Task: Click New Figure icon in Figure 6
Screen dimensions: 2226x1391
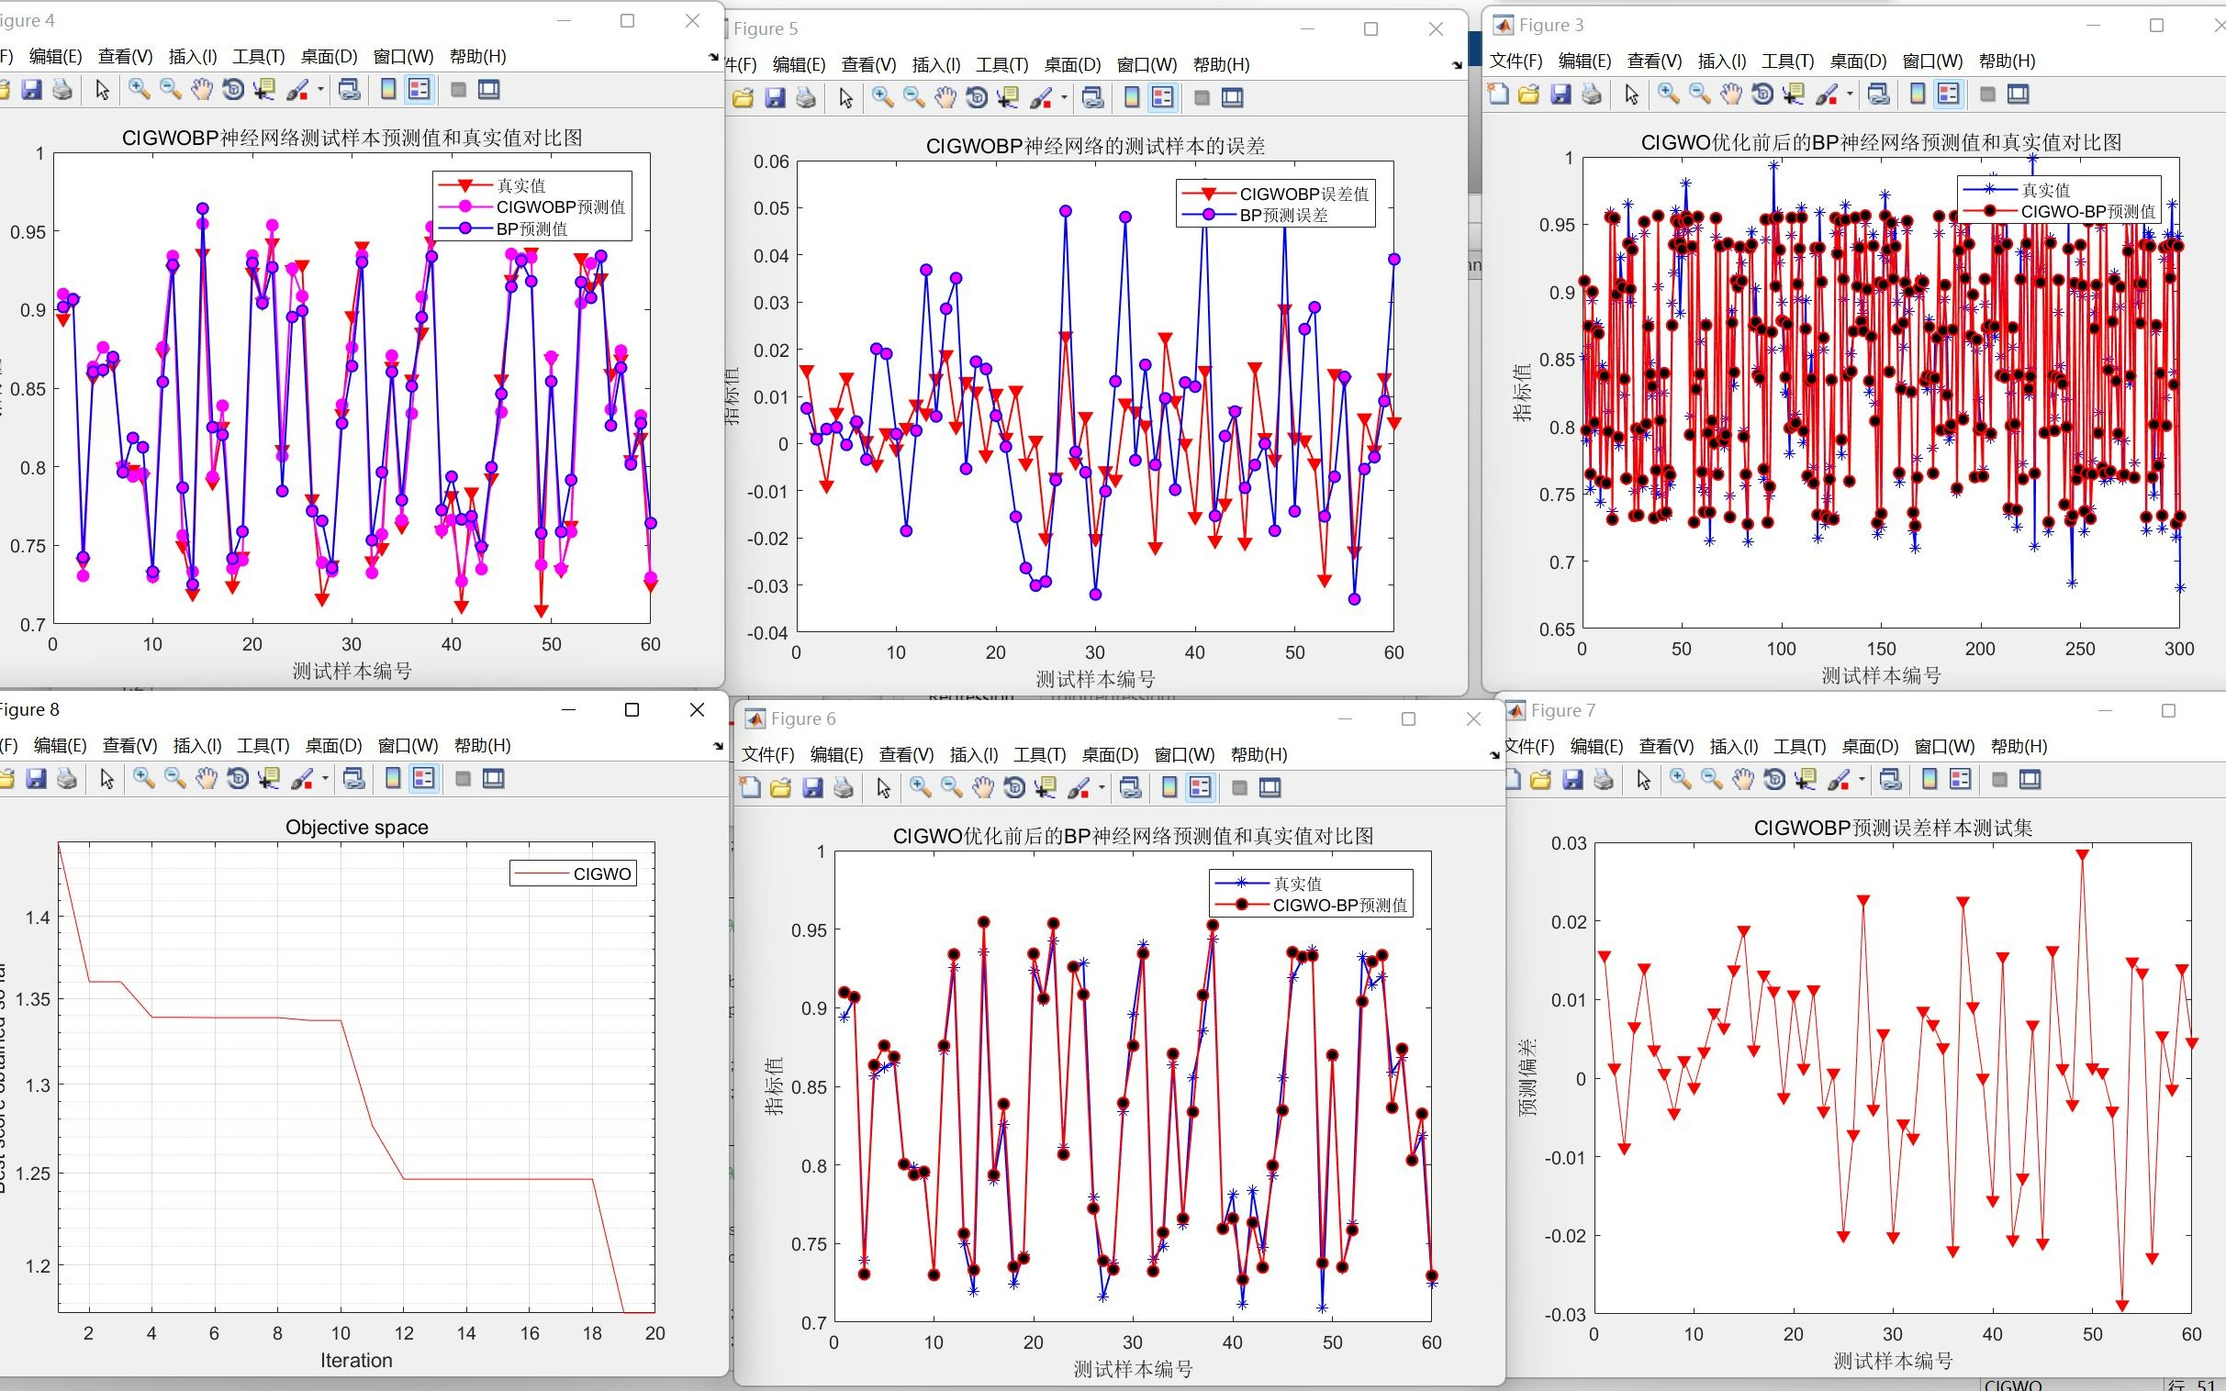Action: [750, 787]
